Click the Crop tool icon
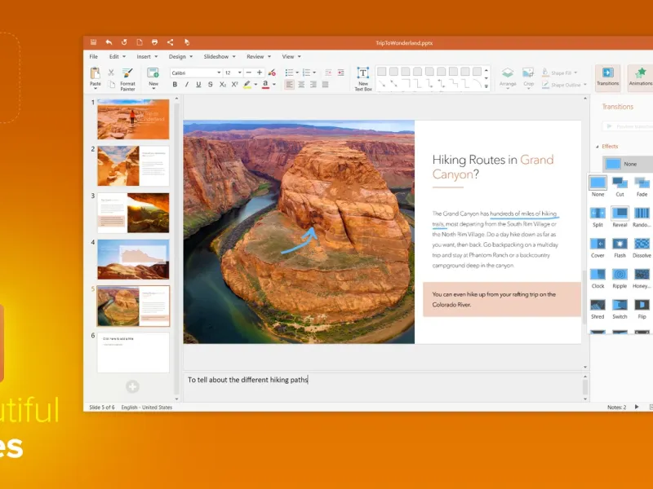The width and height of the screenshot is (653, 489). click(x=528, y=73)
